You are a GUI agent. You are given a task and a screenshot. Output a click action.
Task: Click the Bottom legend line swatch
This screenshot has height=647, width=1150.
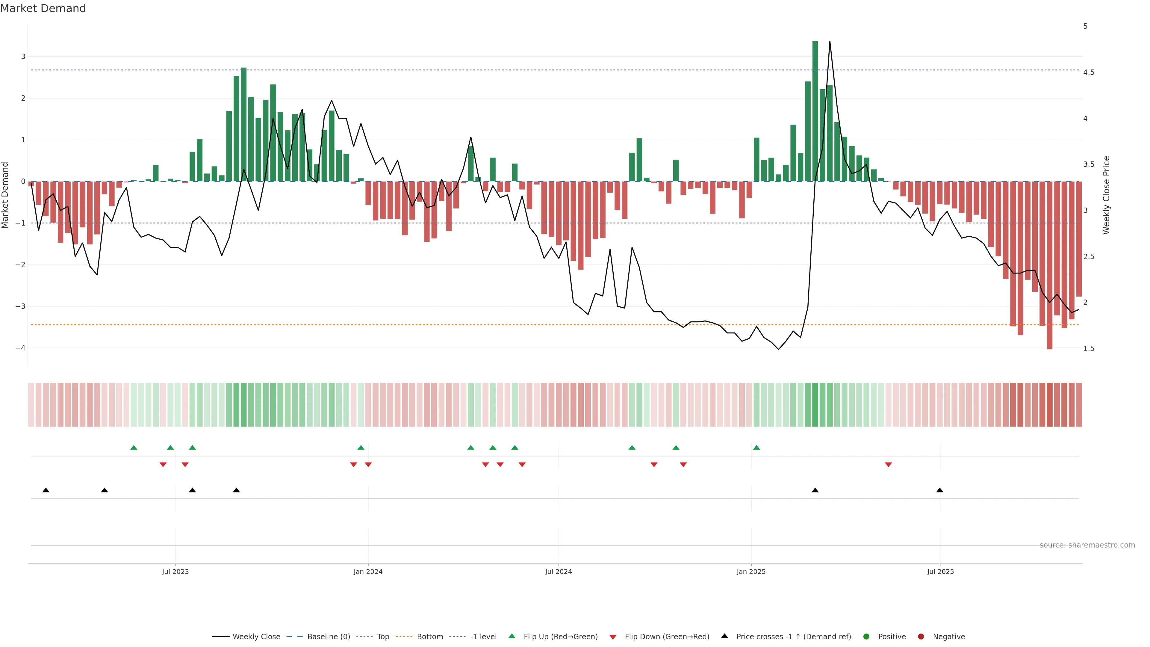tap(404, 636)
